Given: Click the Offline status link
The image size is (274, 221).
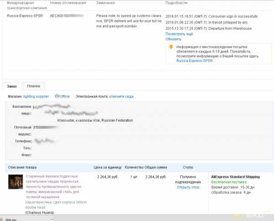Looking at the screenshot, I should click(64, 96).
